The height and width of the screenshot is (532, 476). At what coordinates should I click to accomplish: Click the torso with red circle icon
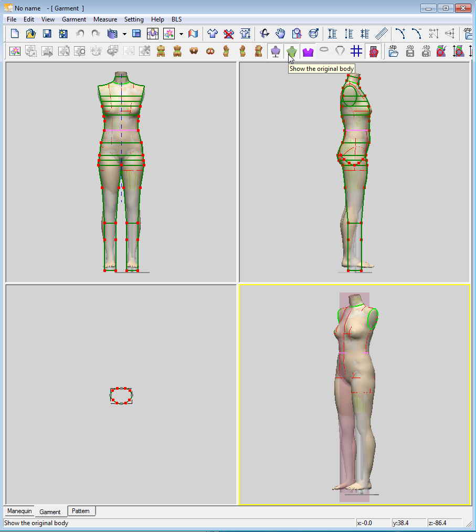click(441, 51)
